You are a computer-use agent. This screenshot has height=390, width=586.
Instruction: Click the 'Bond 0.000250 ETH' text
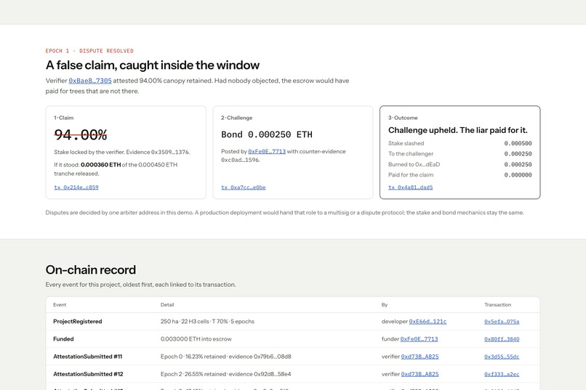(x=267, y=134)
